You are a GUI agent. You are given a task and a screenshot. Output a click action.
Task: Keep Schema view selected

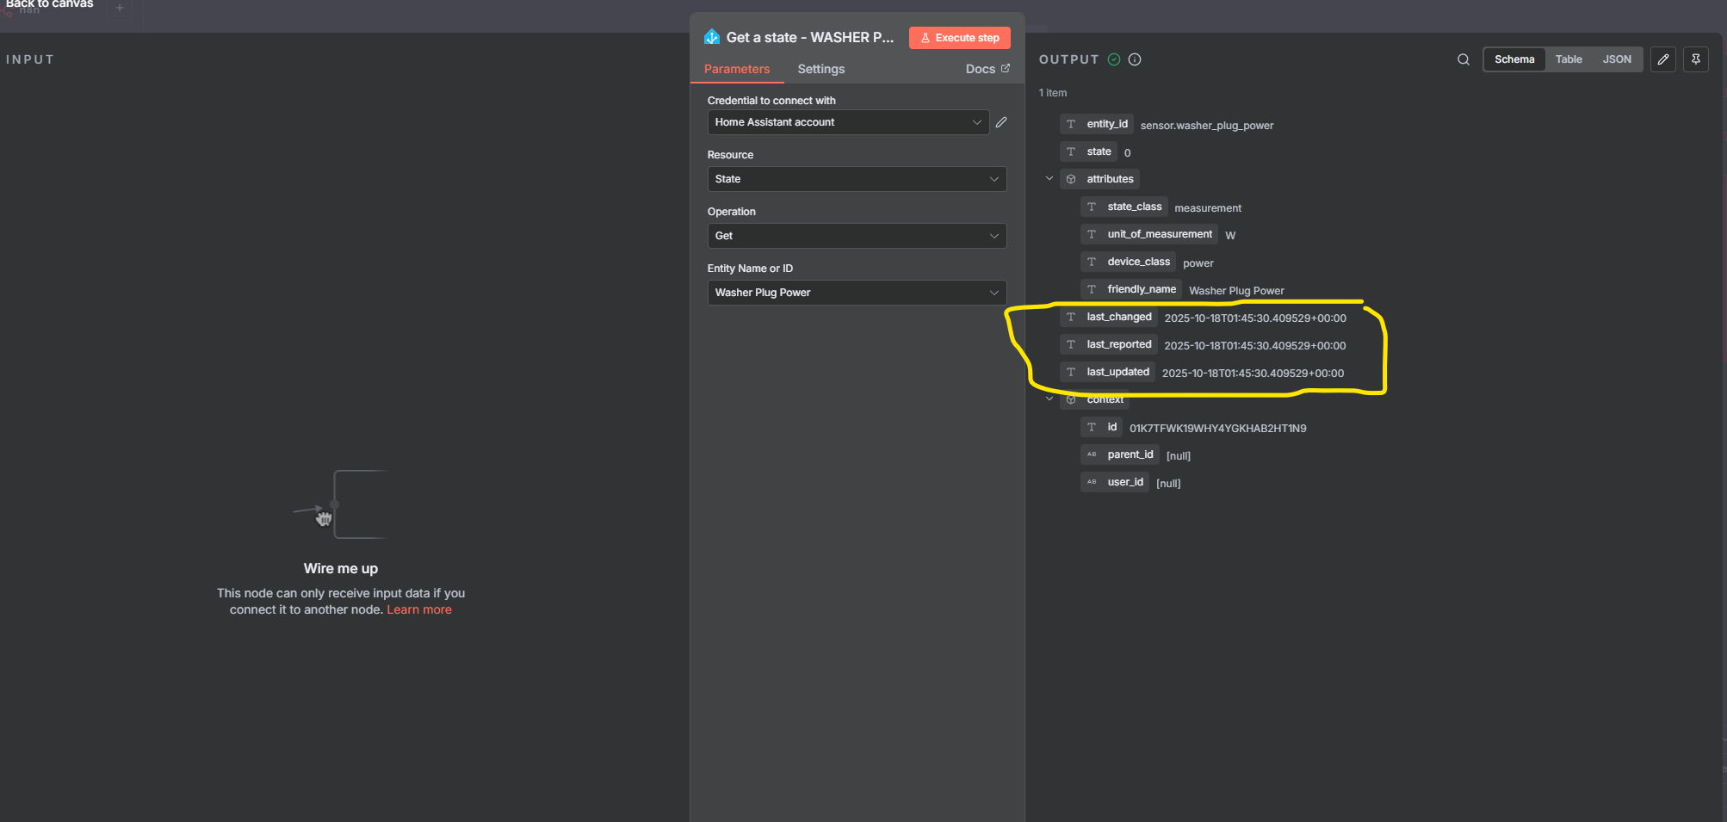[x=1514, y=59]
